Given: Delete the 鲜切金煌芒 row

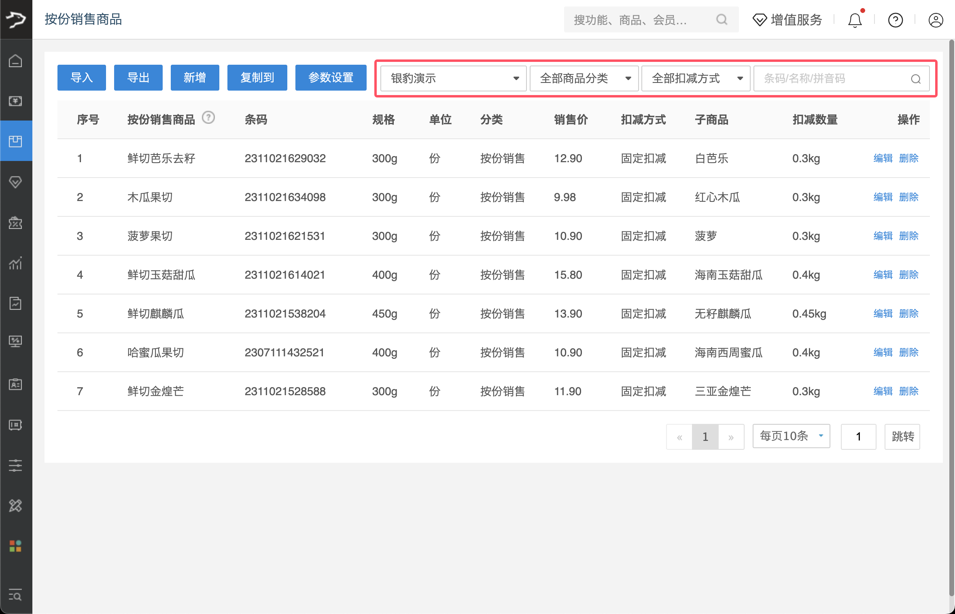Looking at the screenshot, I should (909, 391).
